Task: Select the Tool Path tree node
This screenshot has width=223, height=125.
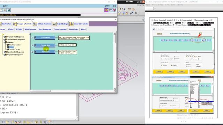Action: (x=10, y=42)
